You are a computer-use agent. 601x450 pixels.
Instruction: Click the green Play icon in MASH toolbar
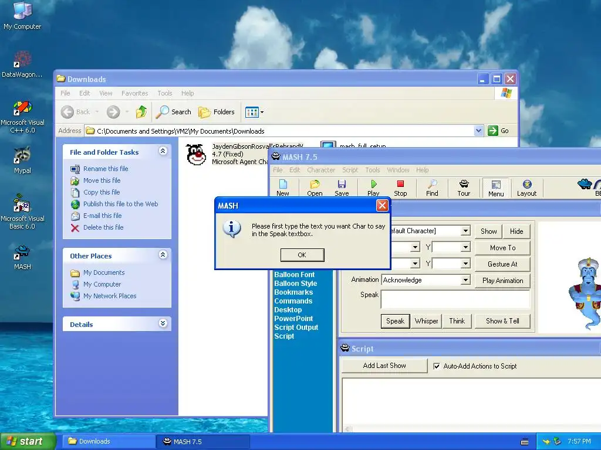pos(373,188)
